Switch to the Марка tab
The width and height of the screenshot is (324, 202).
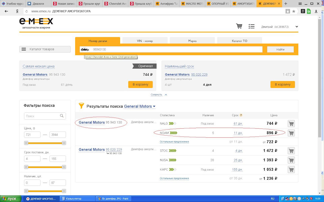pyautogui.click(x=192, y=41)
